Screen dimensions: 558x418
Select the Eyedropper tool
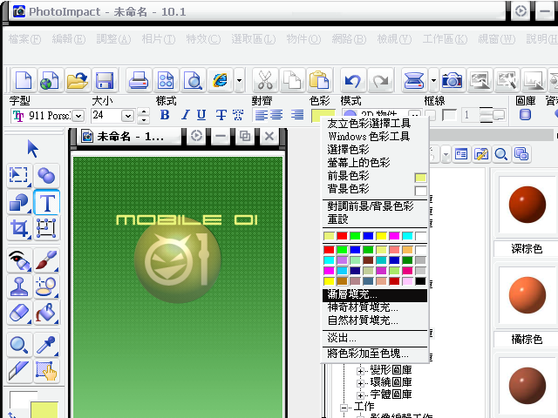tap(46, 345)
